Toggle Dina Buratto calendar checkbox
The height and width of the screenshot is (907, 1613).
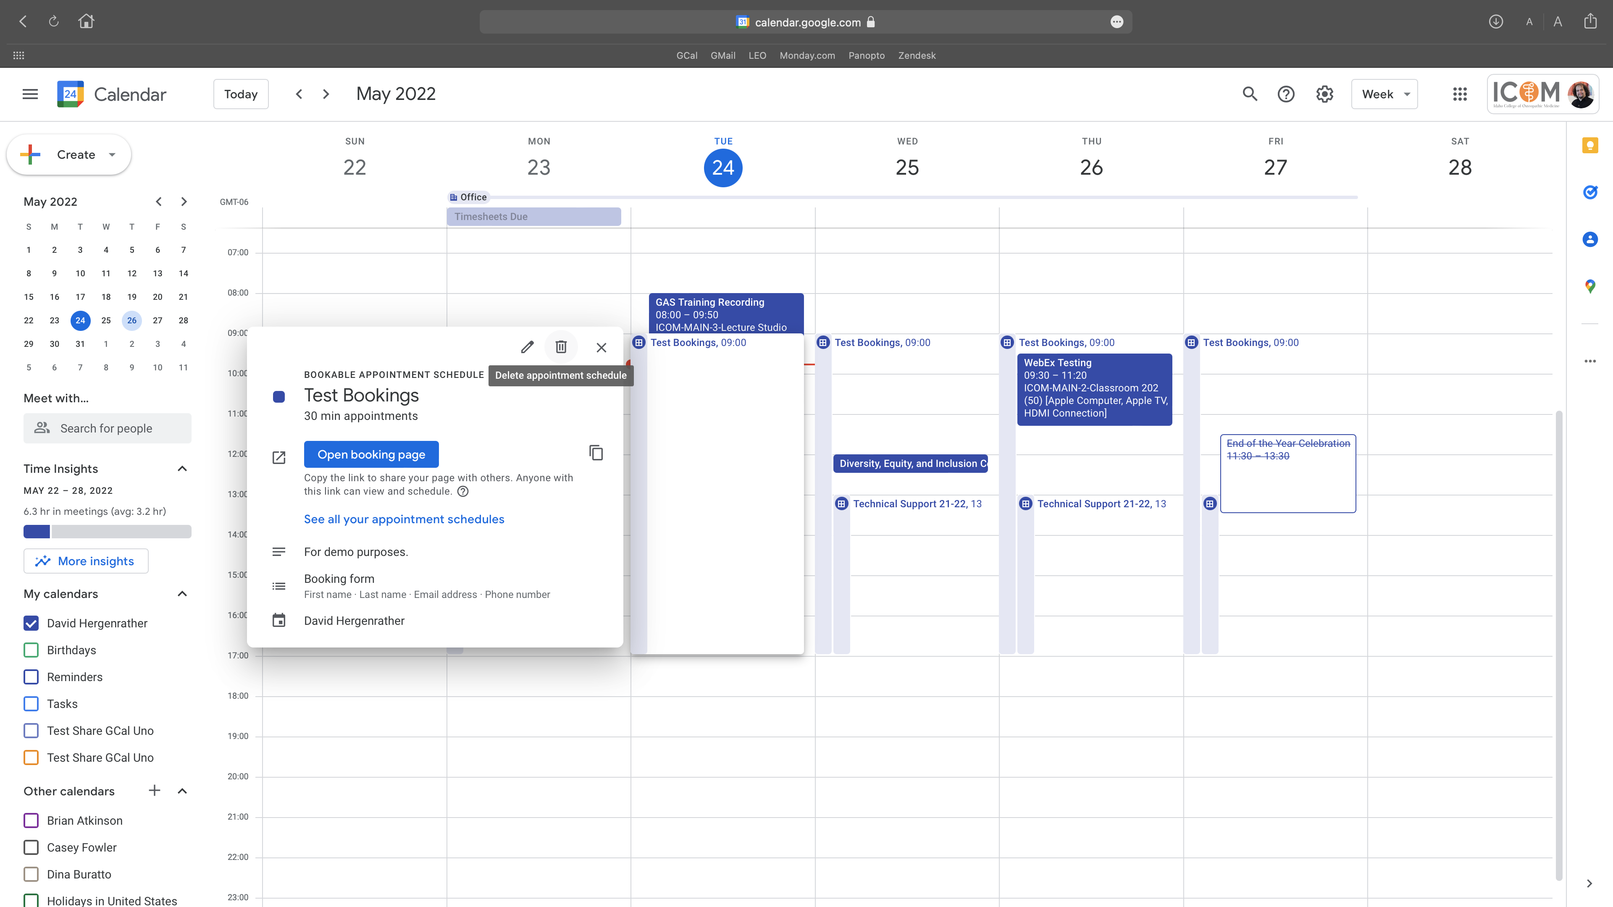click(31, 874)
